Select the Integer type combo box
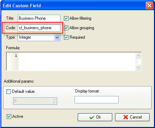155x128 pixels. point(39,38)
